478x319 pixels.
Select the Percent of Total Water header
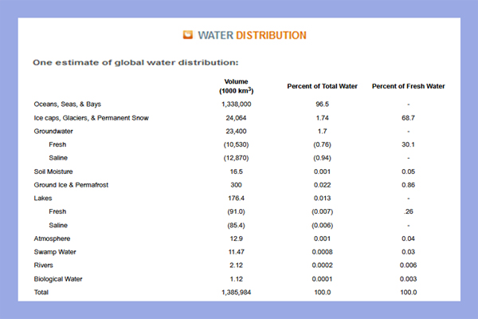tap(322, 86)
